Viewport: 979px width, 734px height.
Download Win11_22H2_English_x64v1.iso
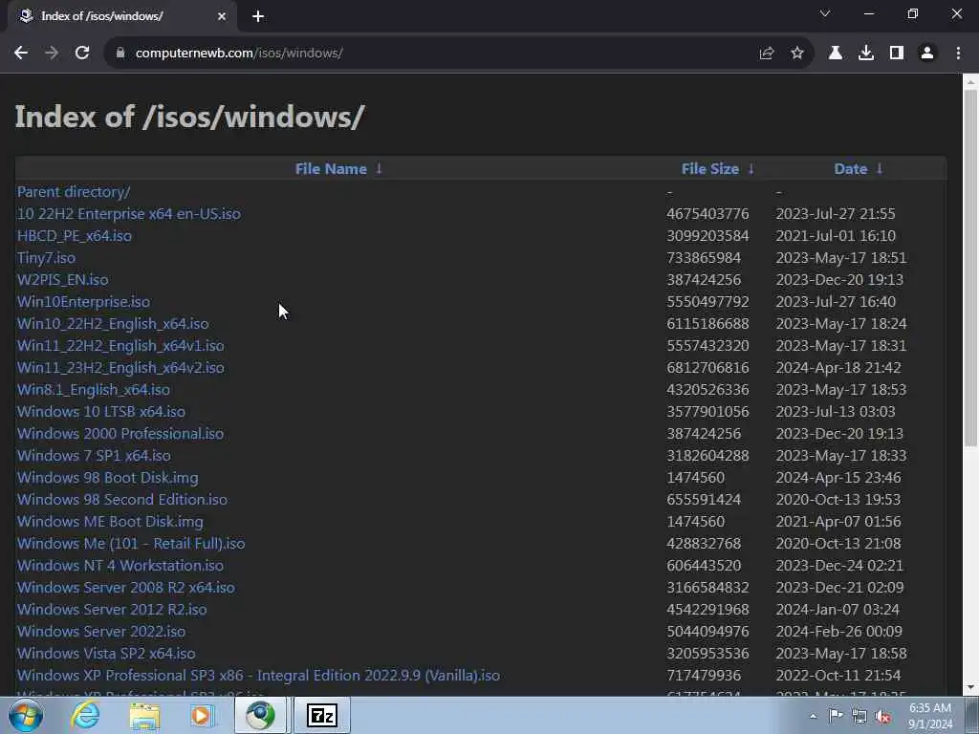[120, 345]
